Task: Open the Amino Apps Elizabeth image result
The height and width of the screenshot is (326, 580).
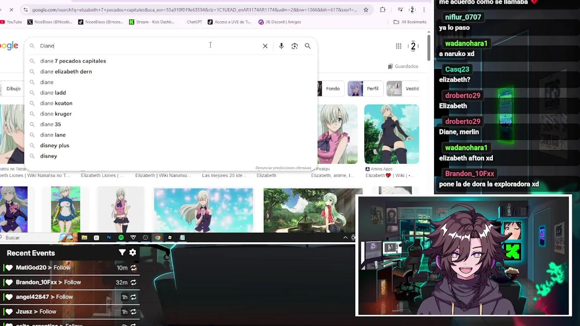Action: point(391,134)
